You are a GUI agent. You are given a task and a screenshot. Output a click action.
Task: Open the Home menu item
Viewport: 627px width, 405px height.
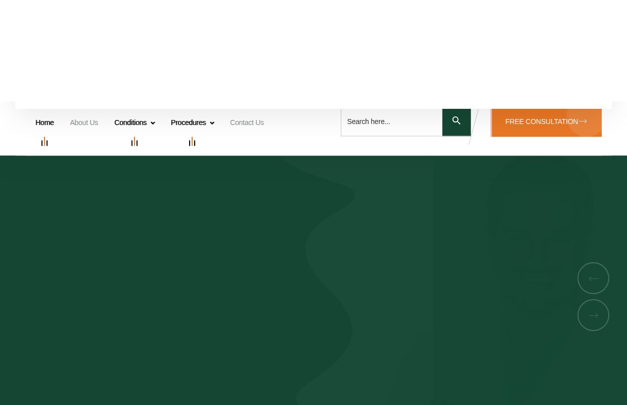click(x=44, y=123)
